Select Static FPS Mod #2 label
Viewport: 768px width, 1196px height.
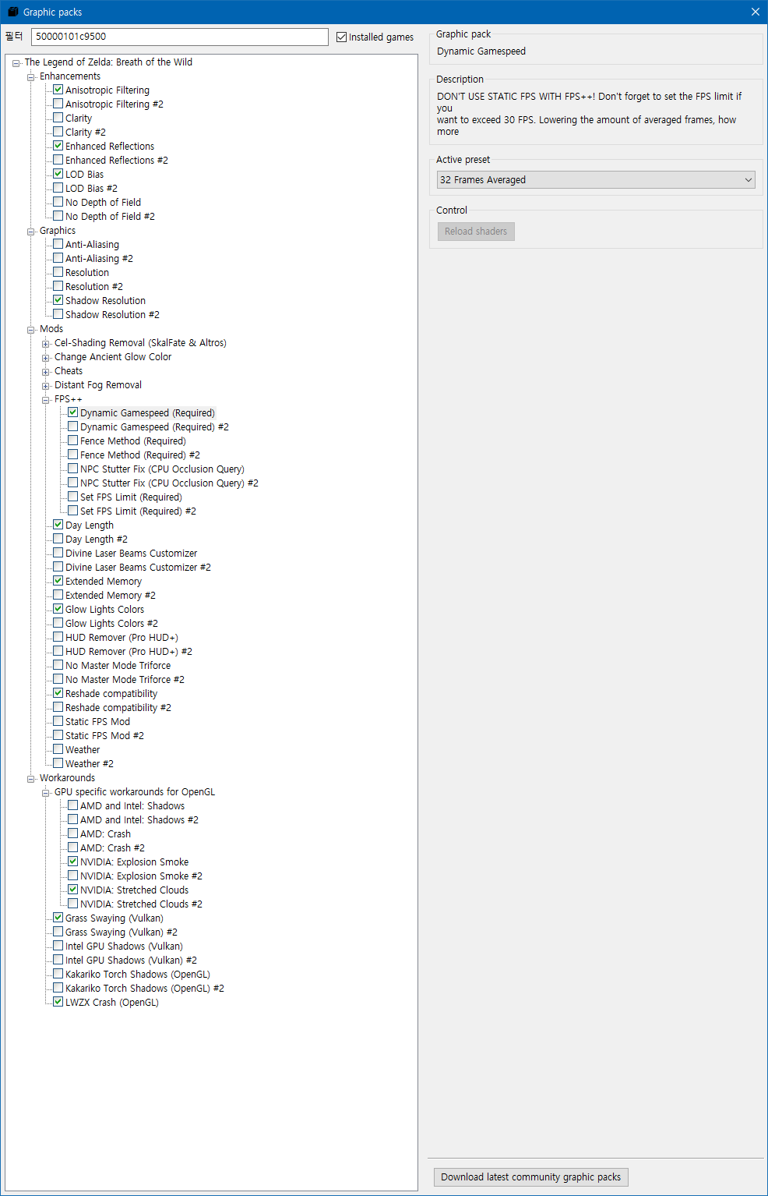[104, 736]
